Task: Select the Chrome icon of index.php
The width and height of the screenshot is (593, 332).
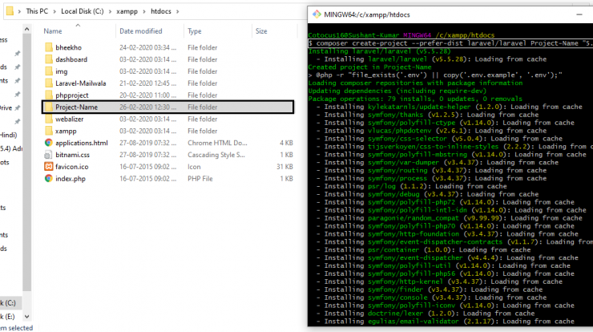Action: coord(48,179)
